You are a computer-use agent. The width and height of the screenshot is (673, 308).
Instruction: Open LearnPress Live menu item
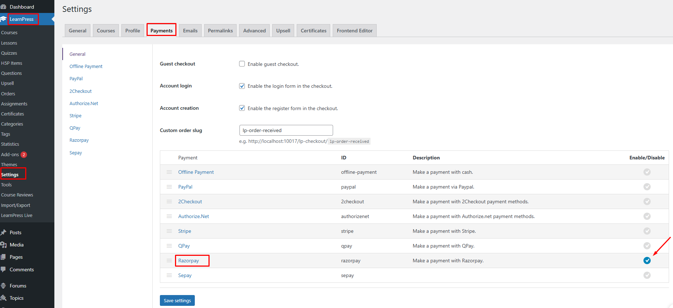coord(17,215)
